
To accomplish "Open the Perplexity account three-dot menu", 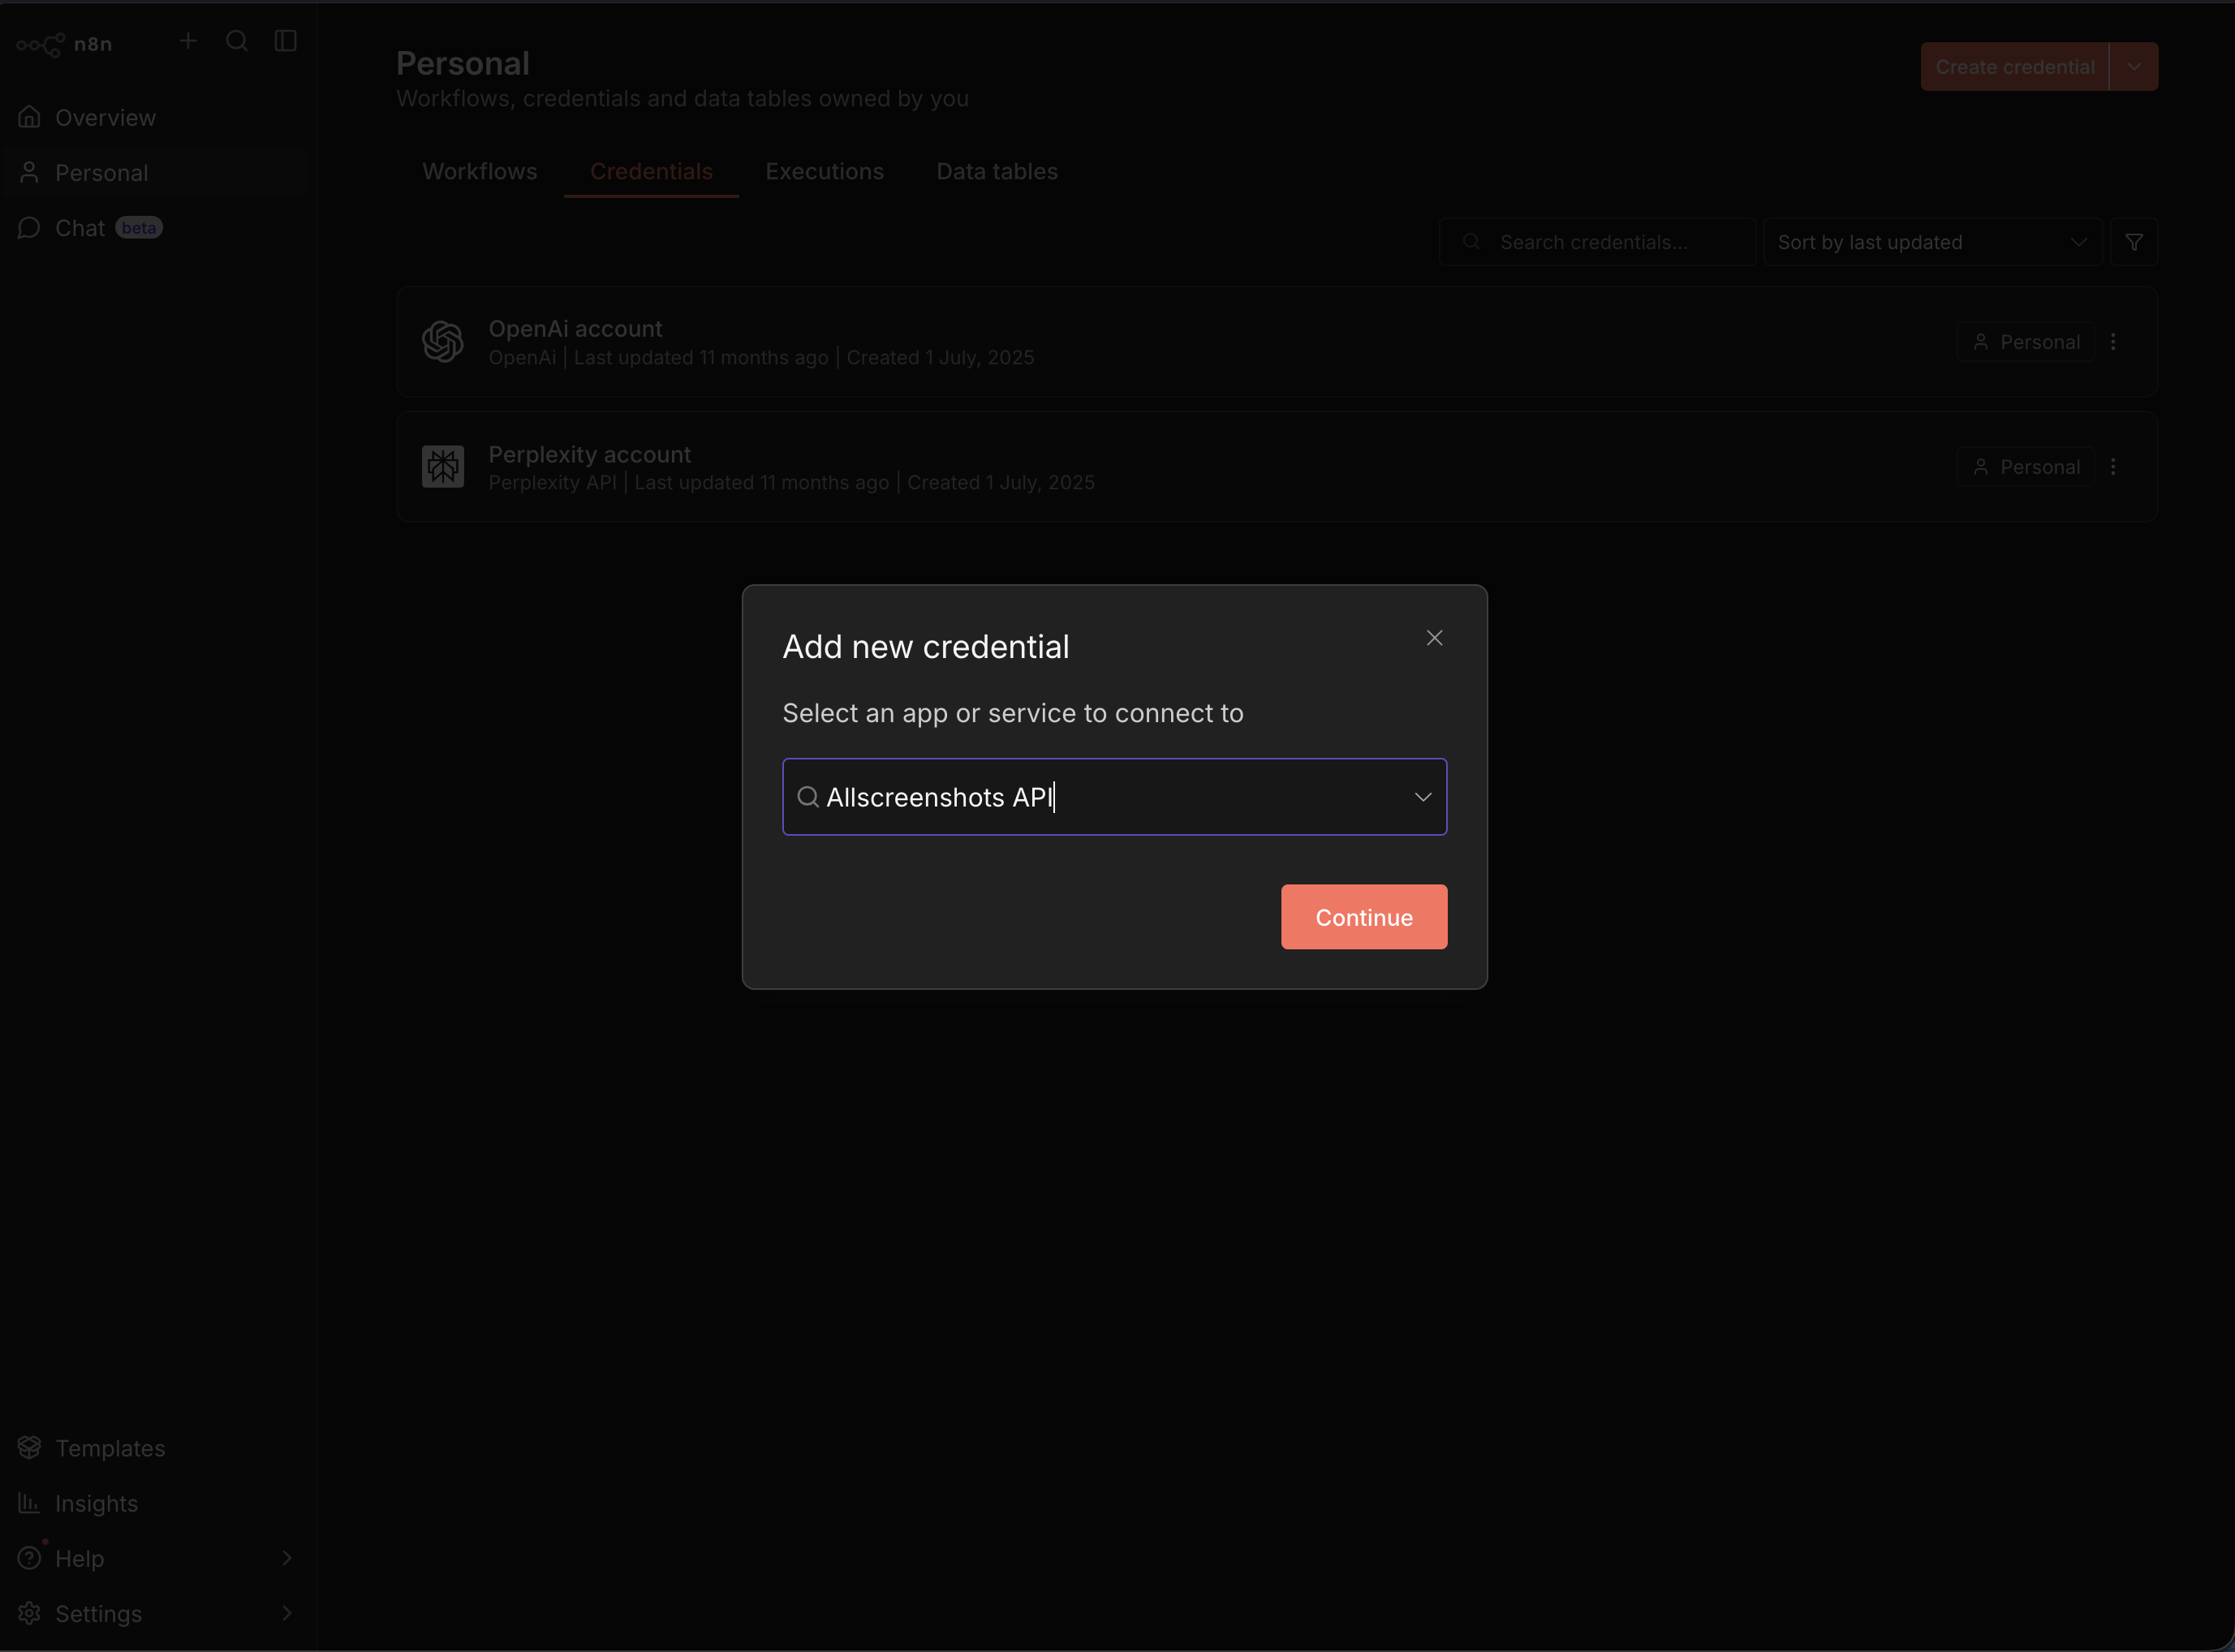I will [2113, 467].
